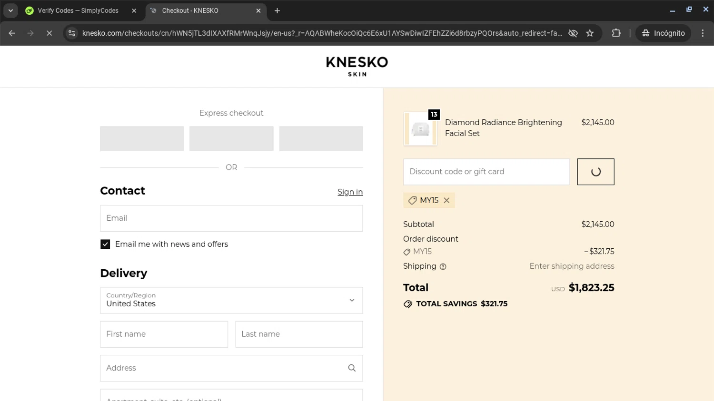The width and height of the screenshot is (714, 401).
Task: Uncheck Email me with news and offers
Action: pos(105,244)
